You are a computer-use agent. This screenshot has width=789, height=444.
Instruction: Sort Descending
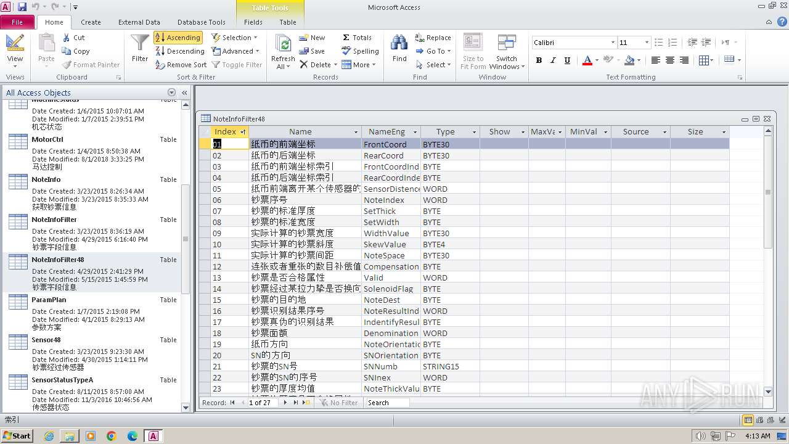point(179,51)
